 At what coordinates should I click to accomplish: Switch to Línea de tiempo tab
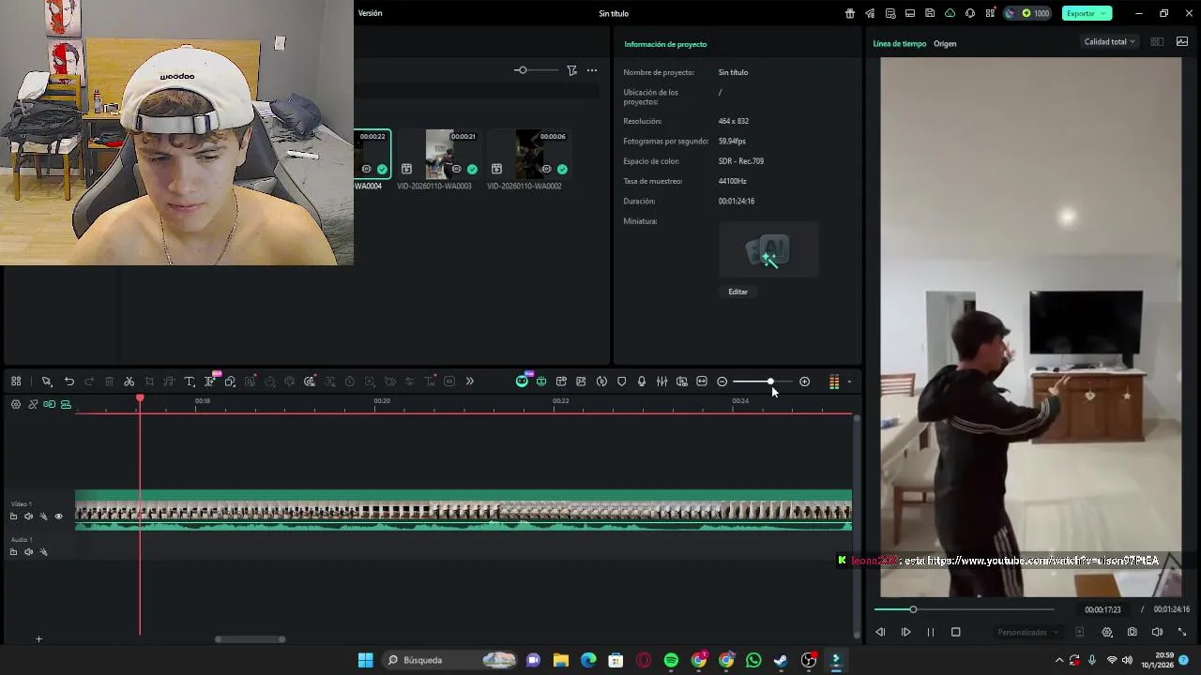coord(900,44)
